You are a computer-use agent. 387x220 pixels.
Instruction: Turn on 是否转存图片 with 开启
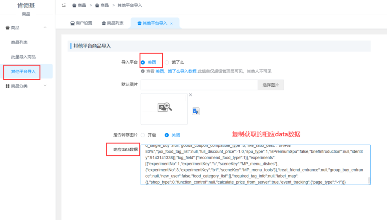(x=148, y=135)
